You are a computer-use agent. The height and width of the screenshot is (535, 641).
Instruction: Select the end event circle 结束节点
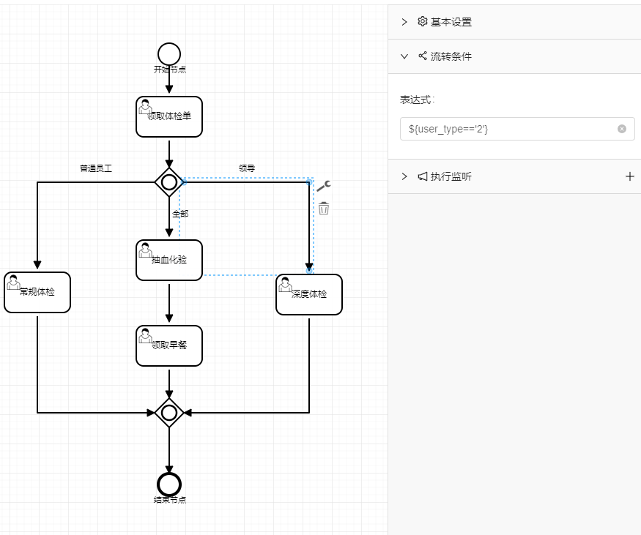coord(169,484)
